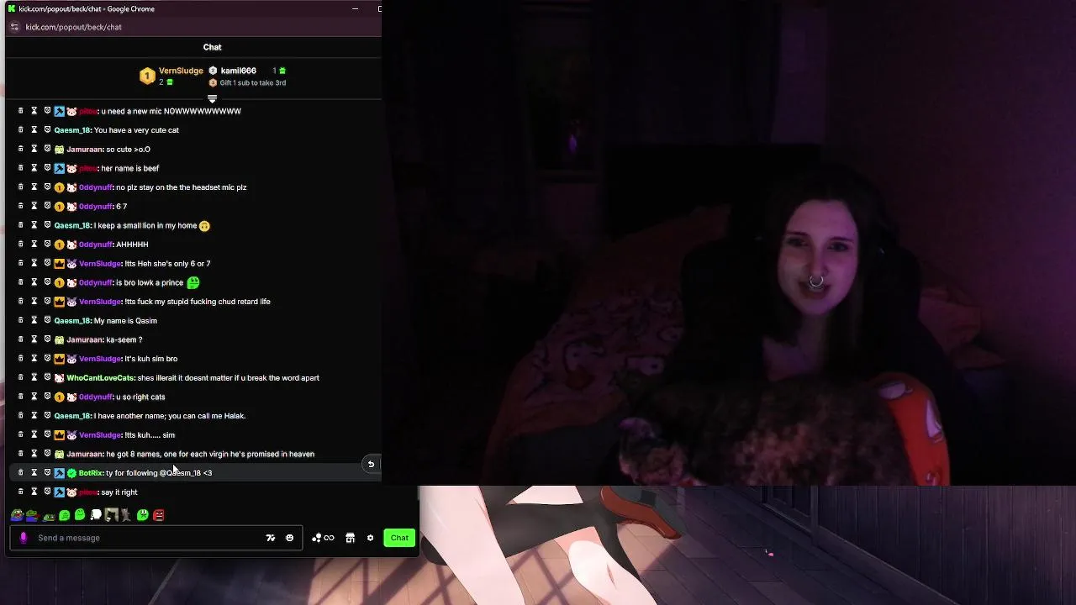
Task: Delete the "u so right cats" message
Action: point(20,397)
